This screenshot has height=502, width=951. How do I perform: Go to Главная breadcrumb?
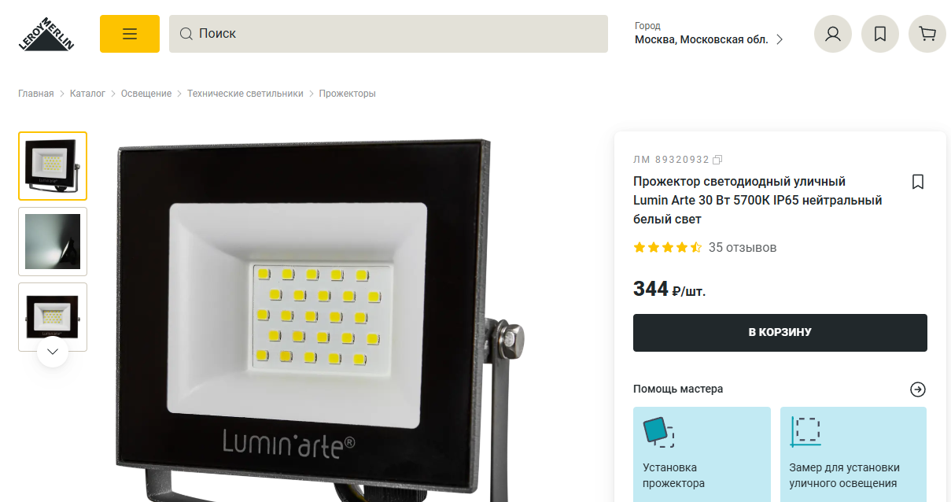pos(36,94)
